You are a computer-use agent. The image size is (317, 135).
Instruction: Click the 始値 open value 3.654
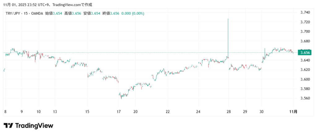pos(59,13)
